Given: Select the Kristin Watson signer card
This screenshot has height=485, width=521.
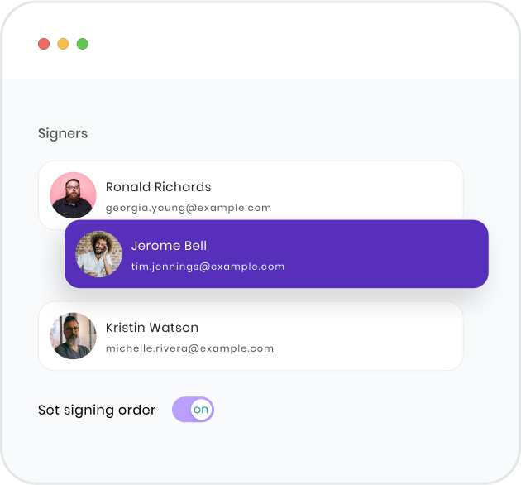Looking at the screenshot, I should (251, 336).
